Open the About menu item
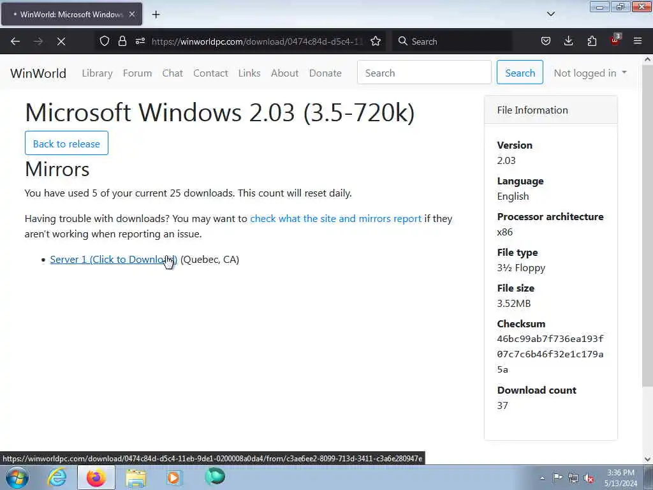 [285, 73]
